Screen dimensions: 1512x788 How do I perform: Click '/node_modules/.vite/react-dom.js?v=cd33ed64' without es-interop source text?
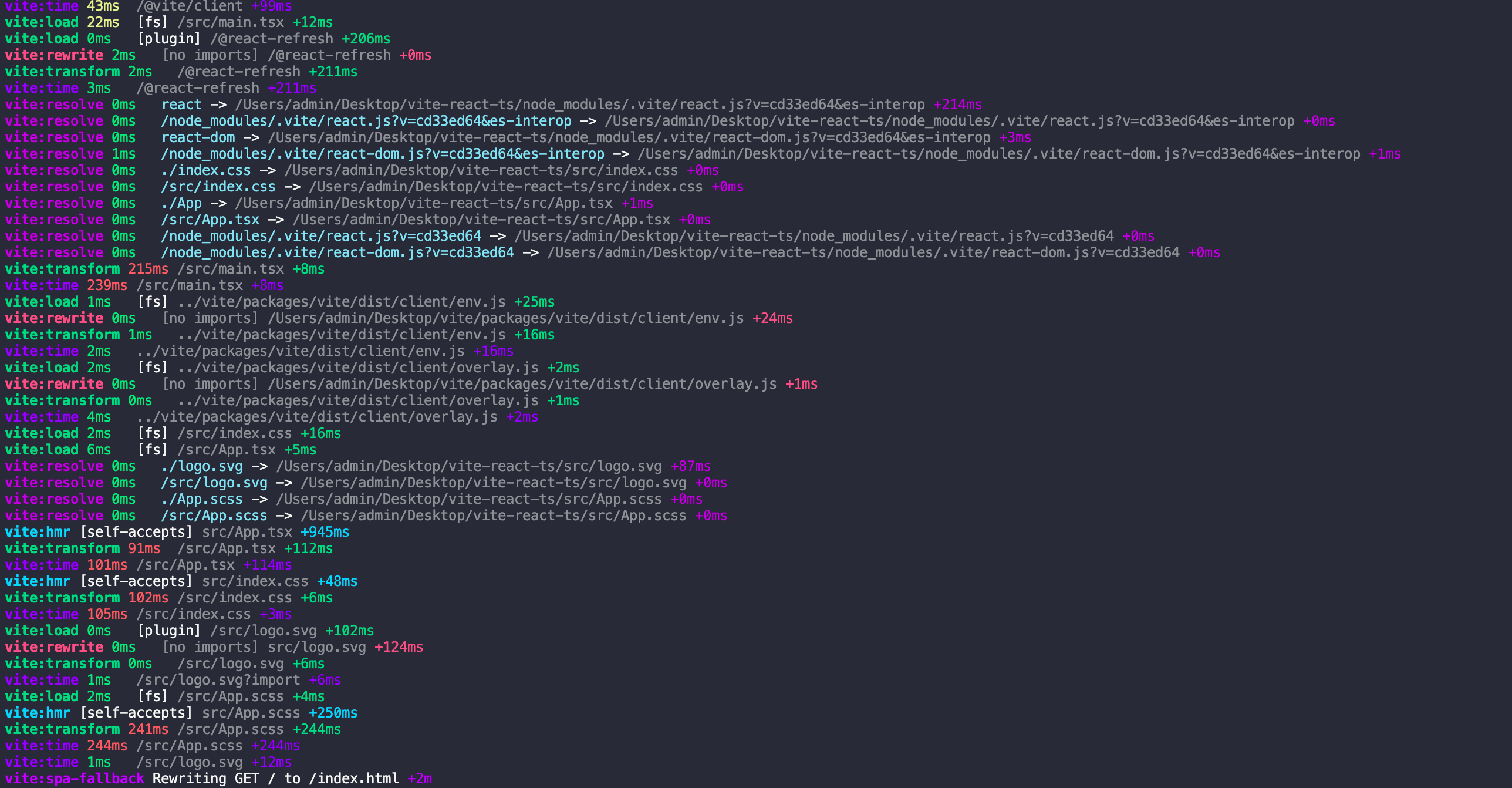click(x=338, y=252)
